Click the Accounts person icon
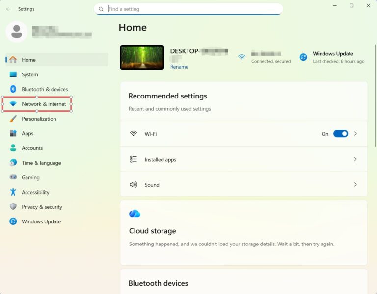The width and height of the screenshot is (377, 294). (13, 148)
